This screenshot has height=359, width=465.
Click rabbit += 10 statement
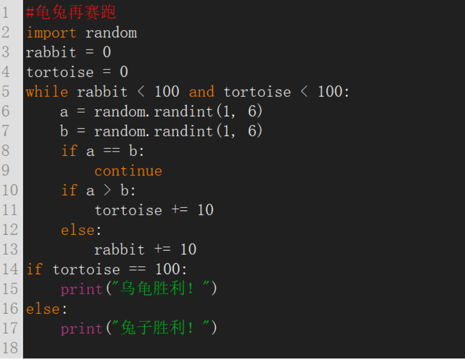[x=145, y=250]
